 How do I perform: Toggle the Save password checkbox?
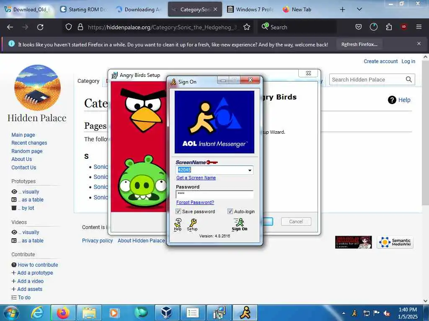pyautogui.click(x=178, y=211)
